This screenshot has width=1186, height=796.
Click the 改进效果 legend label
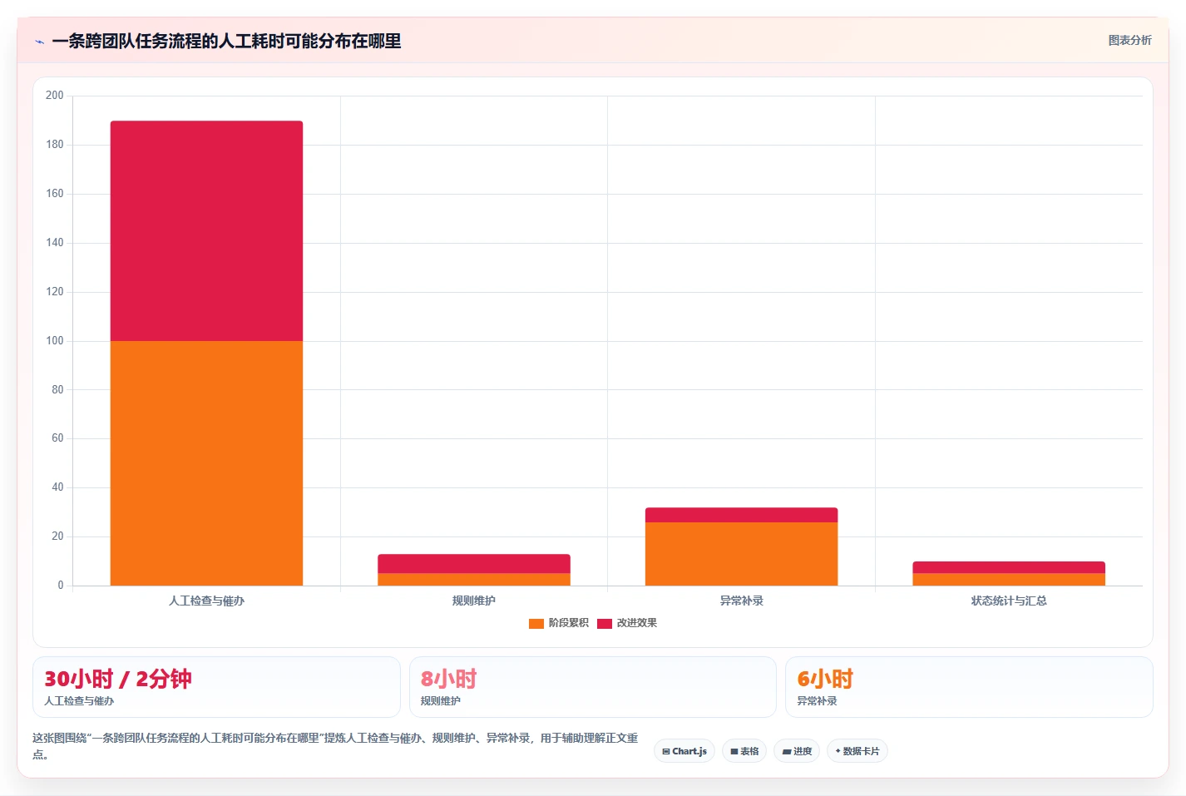point(637,623)
